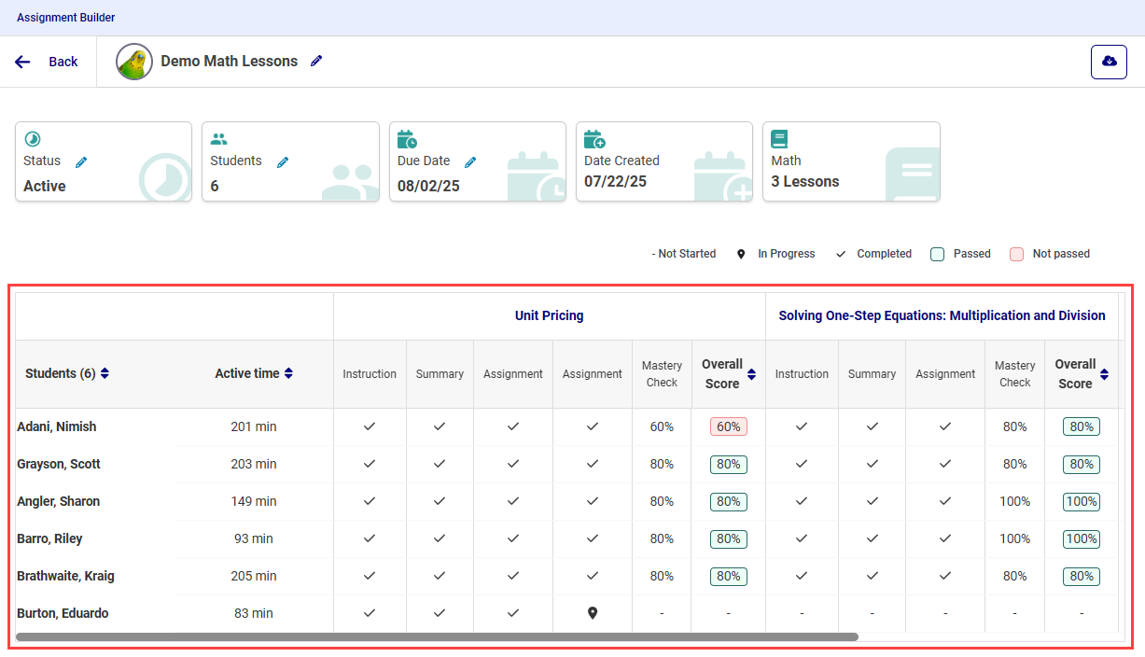
Task: Click the Date Created card
Action: tap(663, 161)
